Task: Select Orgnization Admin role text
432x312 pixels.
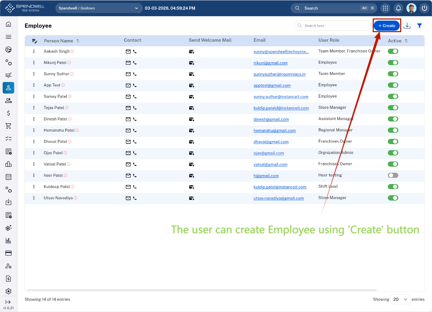Action: [335, 153]
